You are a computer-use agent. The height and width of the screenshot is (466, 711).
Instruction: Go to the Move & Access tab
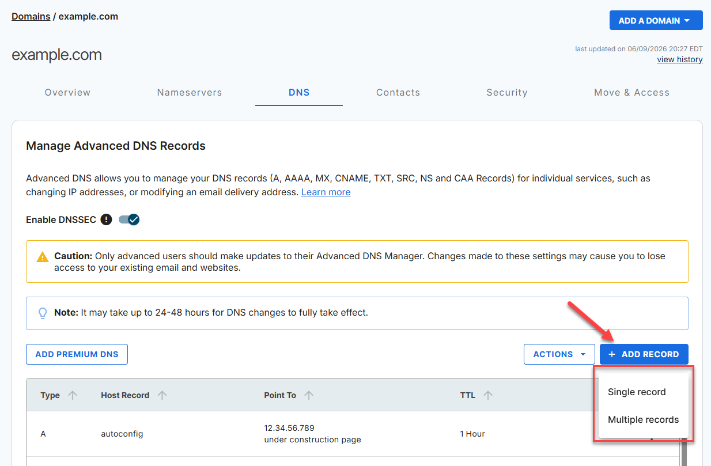click(x=632, y=92)
